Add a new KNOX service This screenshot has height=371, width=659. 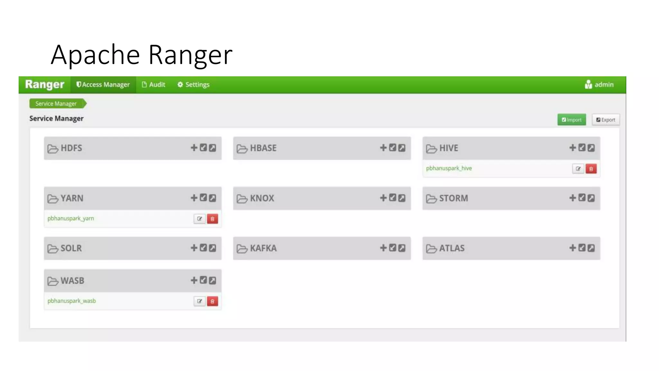(383, 198)
